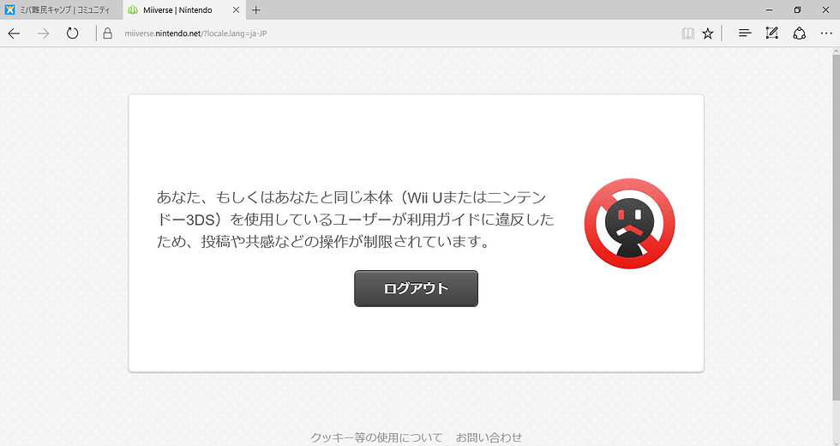Click the Miiverse tab green favicon
The image size is (840, 446).
(x=133, y=10)
